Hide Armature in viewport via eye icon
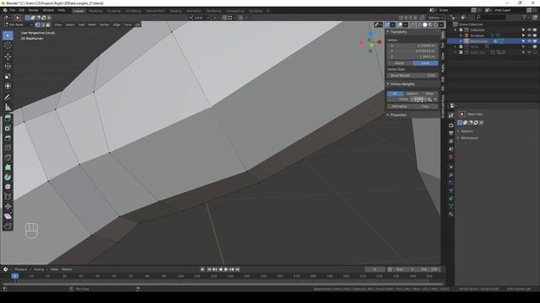Viewport: 540px width, 303px height. 529,35
